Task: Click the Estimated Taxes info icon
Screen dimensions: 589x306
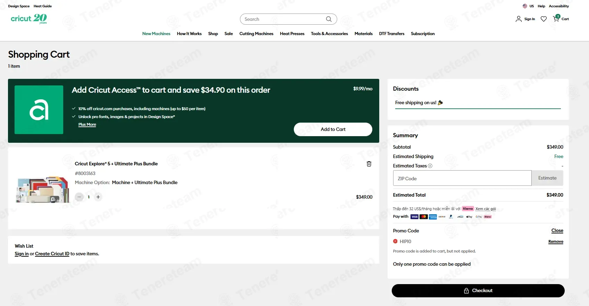Action: (430, 166)
